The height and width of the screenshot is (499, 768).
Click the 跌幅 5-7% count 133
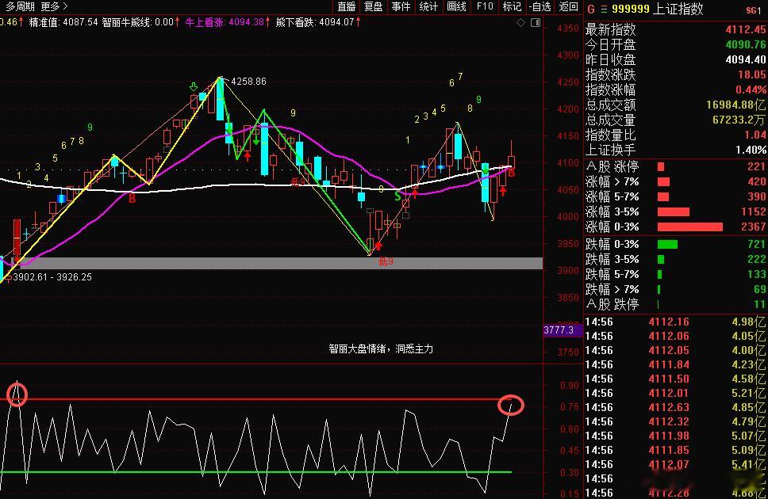(756, 274)
